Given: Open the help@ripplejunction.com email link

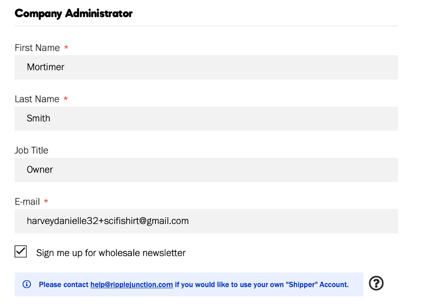Looking at the screenshot, I should 132,284.
